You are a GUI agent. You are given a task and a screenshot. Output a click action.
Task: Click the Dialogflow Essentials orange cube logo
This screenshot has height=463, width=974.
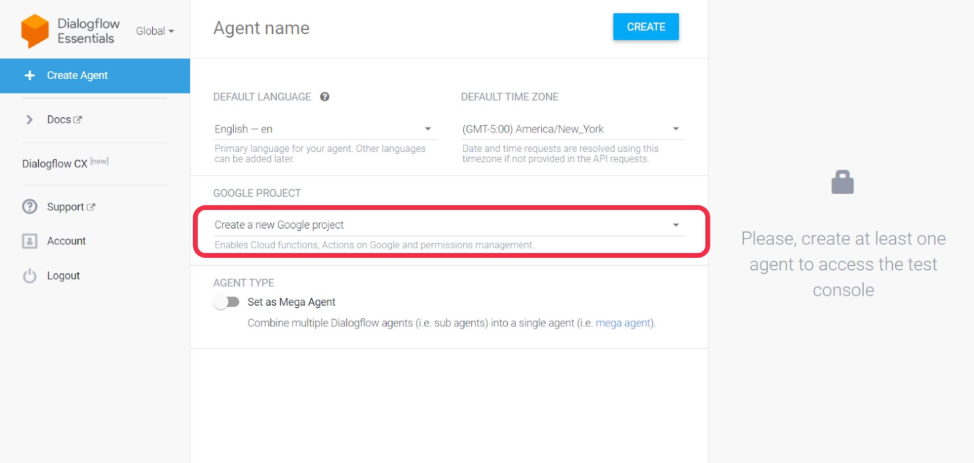point(35,31)
